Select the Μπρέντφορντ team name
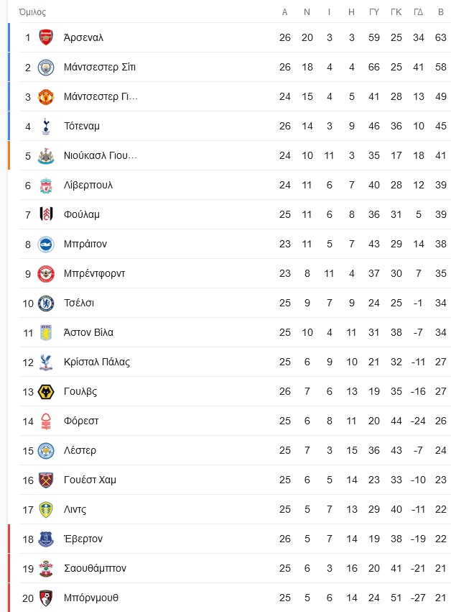The height and width of the screenshot is (612, 451). (x=94, y=273)
